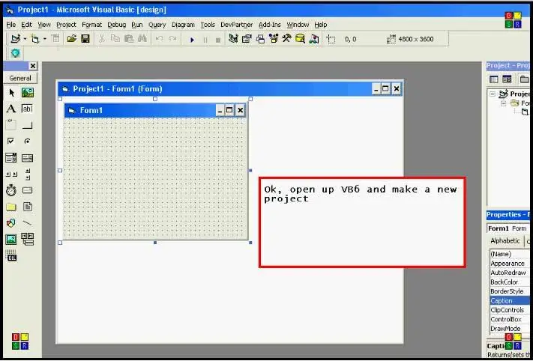533x361 pixels.
Task: Select the TextBox control tool
Action: pyautogui.click(x=27, y=109)
